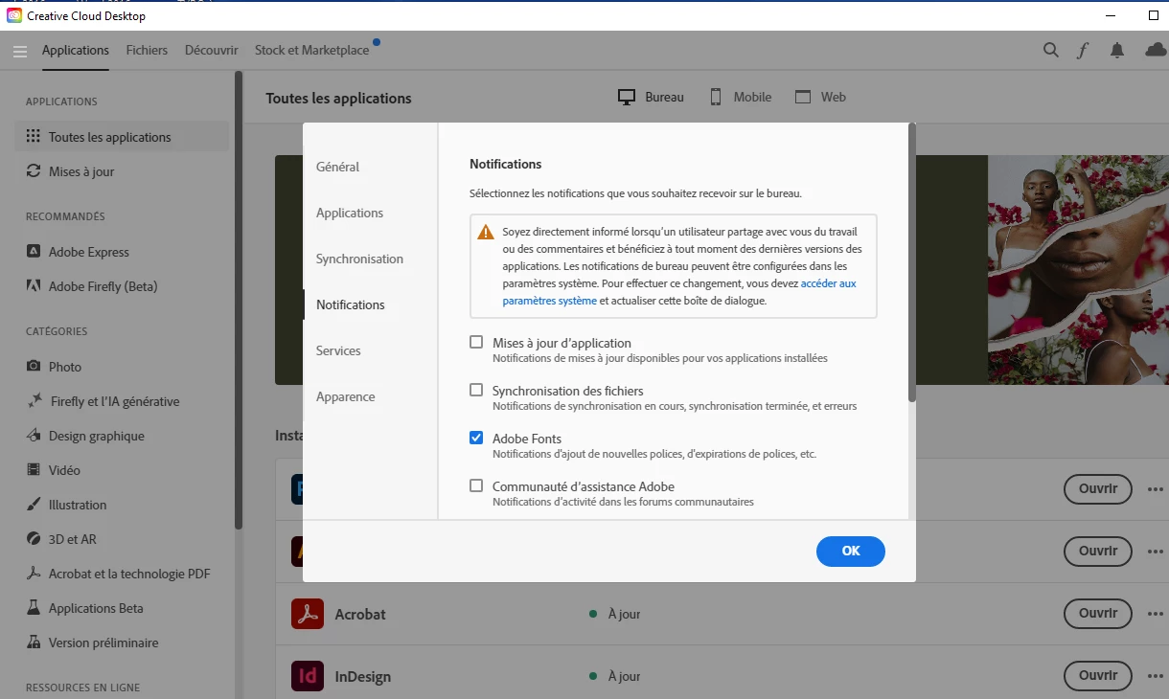The image size is (1169, 699).
Task: Open the notifications bell icon
Action: pyautogui.click(x=1117, y=51)
